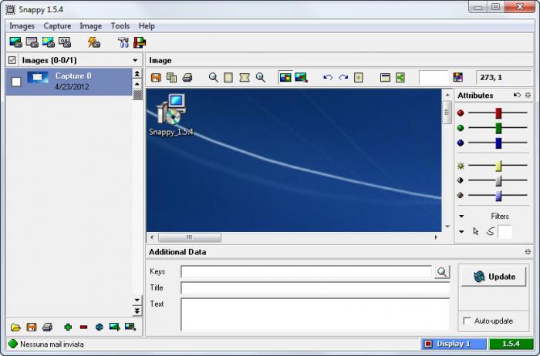Click the blue channel slider handle

498,143
